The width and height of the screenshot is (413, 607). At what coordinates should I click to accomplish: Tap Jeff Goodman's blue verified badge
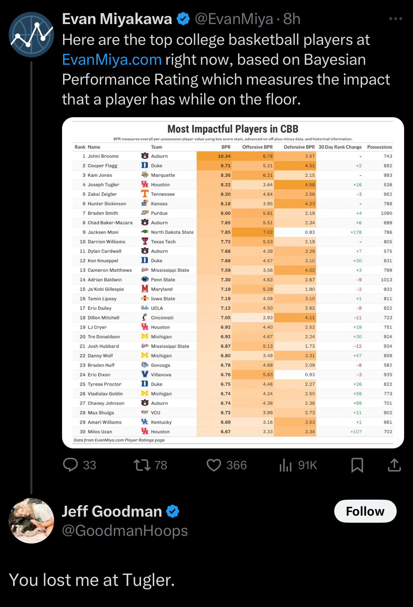click(x=173, y=511)
